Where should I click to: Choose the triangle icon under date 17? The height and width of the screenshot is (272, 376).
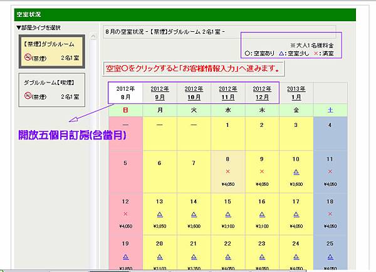click(296, 214)
